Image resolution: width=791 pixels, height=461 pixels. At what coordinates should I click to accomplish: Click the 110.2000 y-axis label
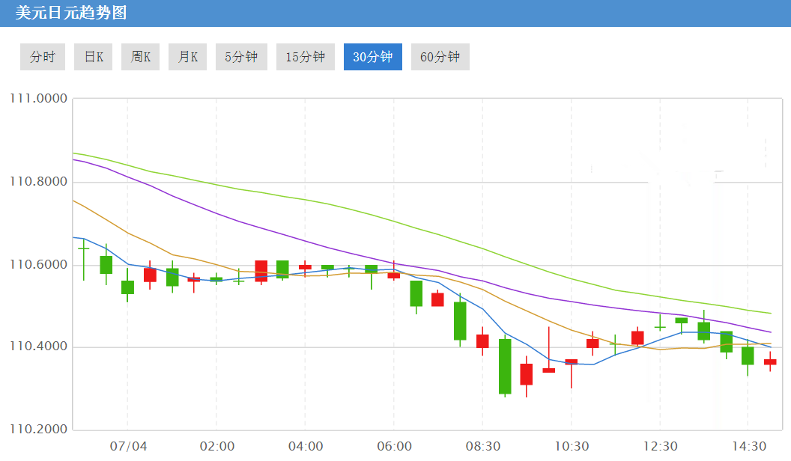coord(38,430)
